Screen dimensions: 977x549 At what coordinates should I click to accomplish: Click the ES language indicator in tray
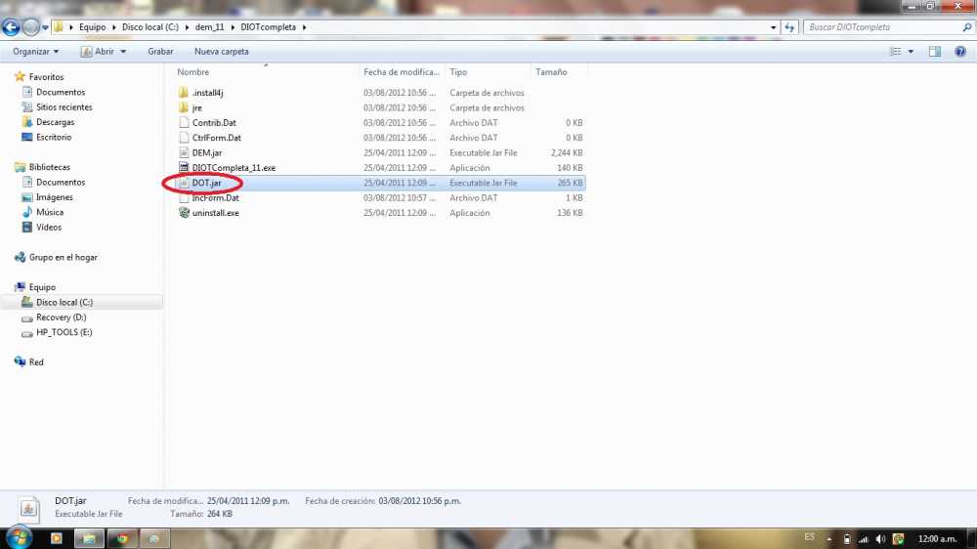coord(809,537)
